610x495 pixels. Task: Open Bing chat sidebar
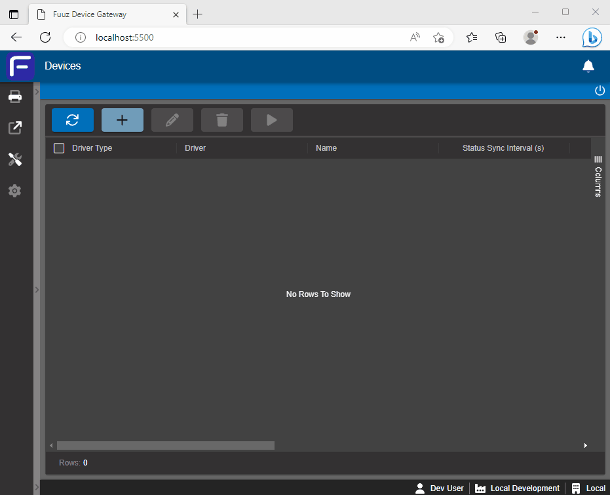coord(592,37)
